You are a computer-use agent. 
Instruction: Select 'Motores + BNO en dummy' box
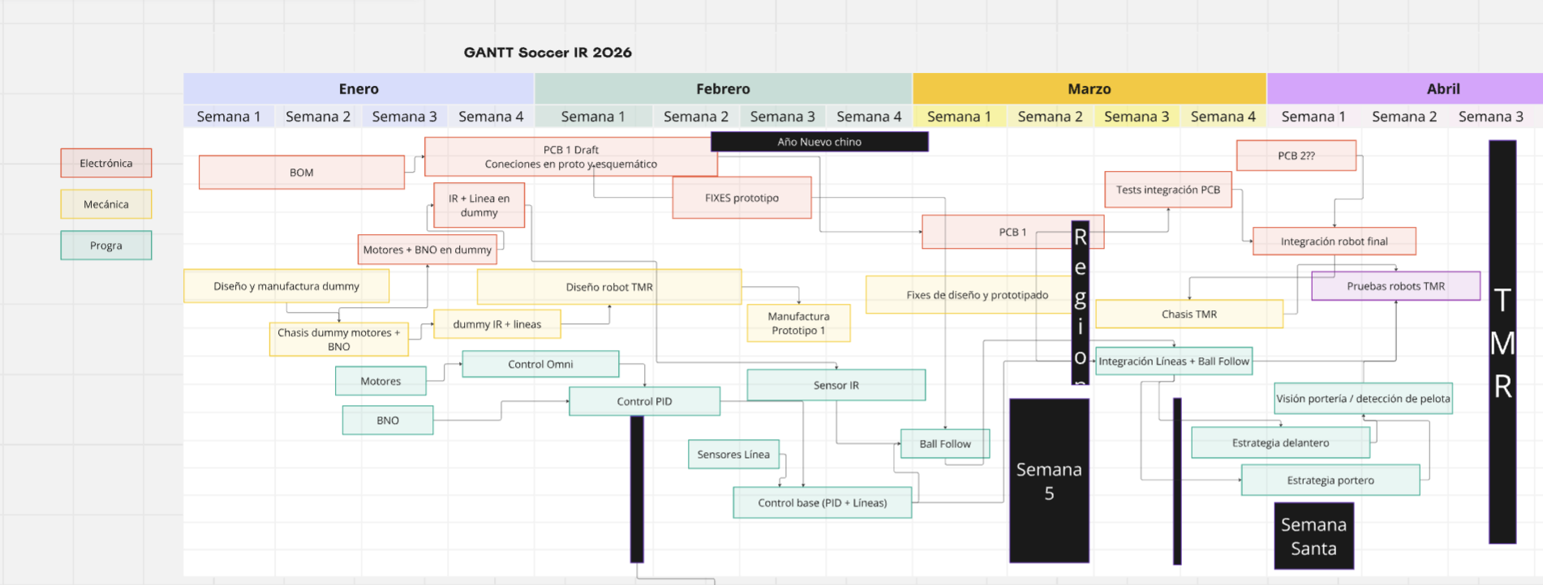[428, 250]
